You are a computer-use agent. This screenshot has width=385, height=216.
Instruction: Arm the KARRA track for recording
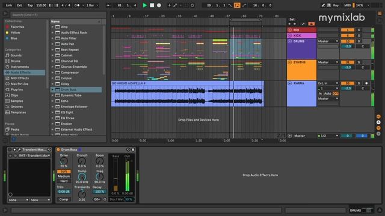pyautogui.click(x=366, y=83)
